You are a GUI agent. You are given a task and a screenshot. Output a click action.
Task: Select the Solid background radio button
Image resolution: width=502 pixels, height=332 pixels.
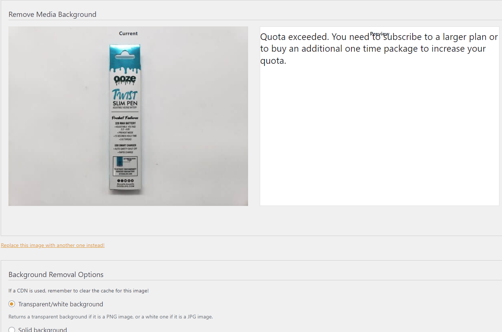pyautogui.click(x=12, y=329)
